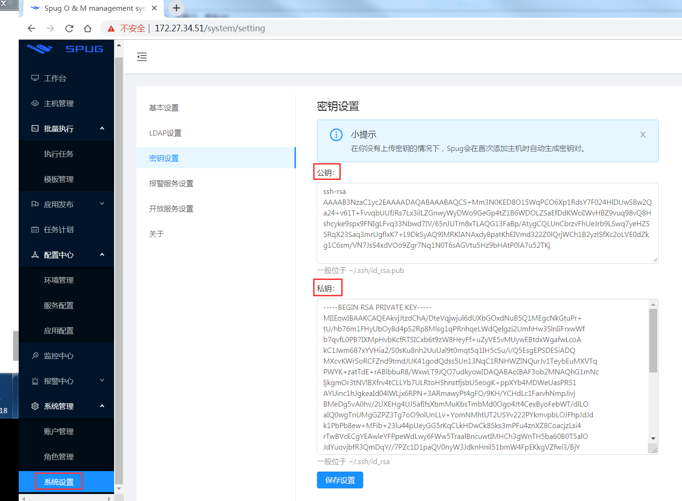Screen dimensions: 682x501
Task: Click the private key textarea scrollbar thumb
Action: pyautogui.click(x=653, y=341)
